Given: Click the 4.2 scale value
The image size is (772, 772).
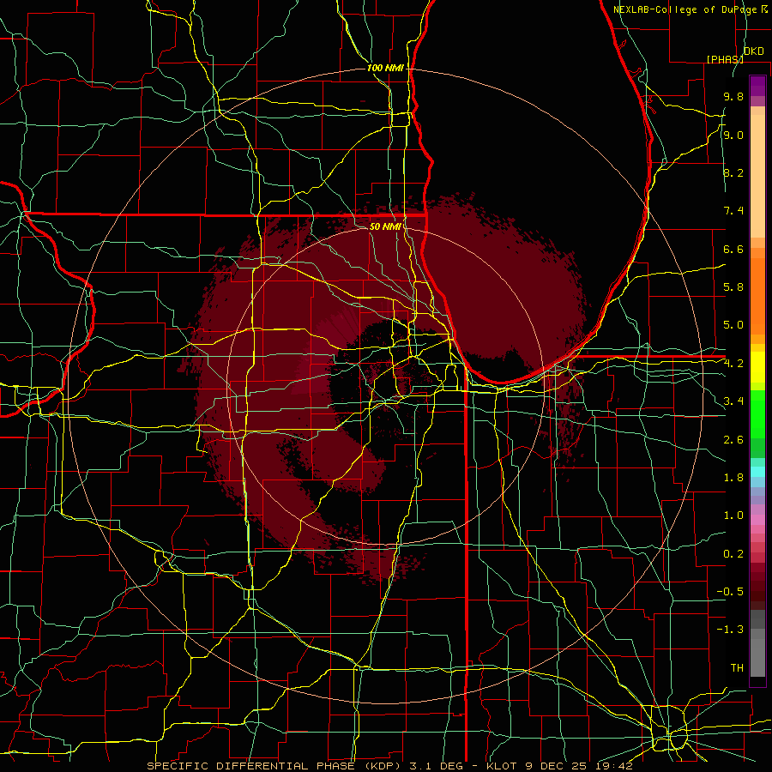Looking at the screenshot, I should (x=733, y=364).
